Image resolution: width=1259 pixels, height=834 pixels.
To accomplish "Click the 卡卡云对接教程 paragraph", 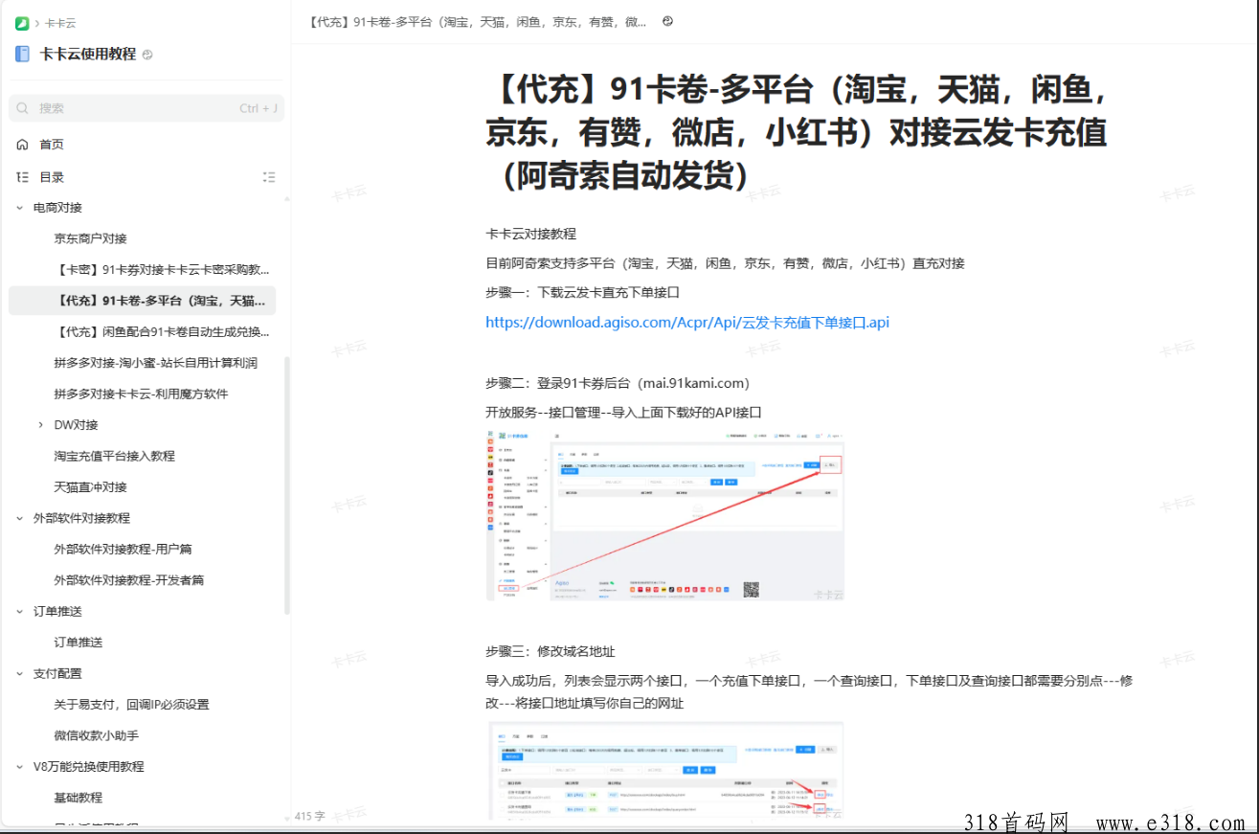I will tap(531, 235).
